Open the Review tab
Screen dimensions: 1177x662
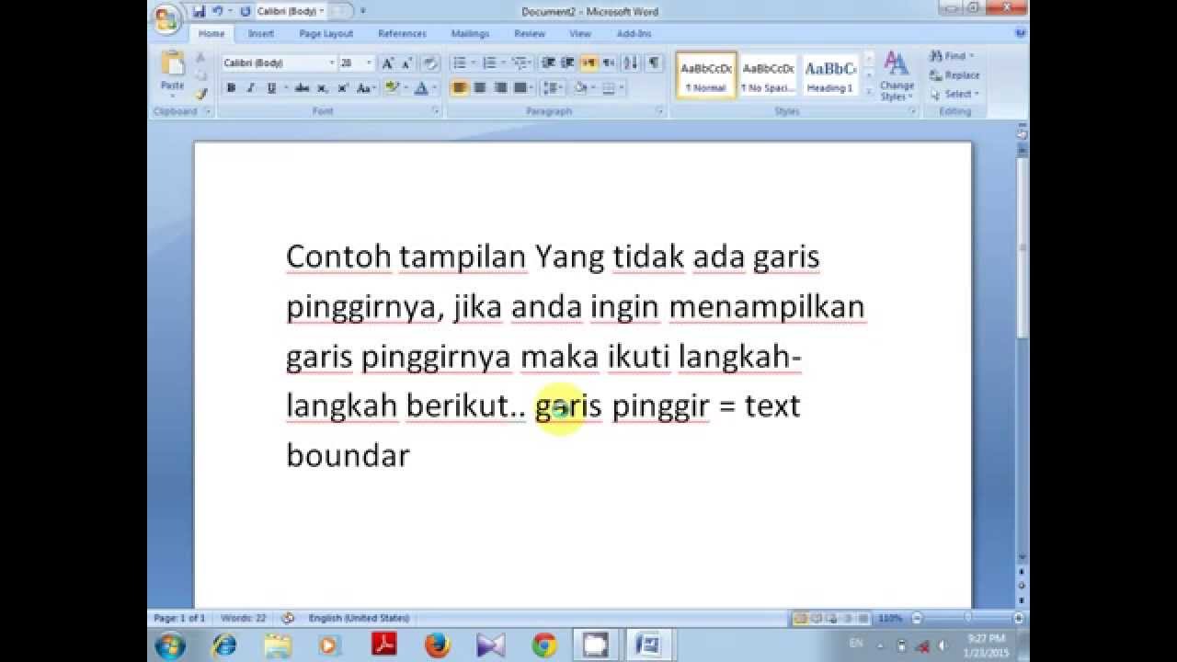click(530, 34)
